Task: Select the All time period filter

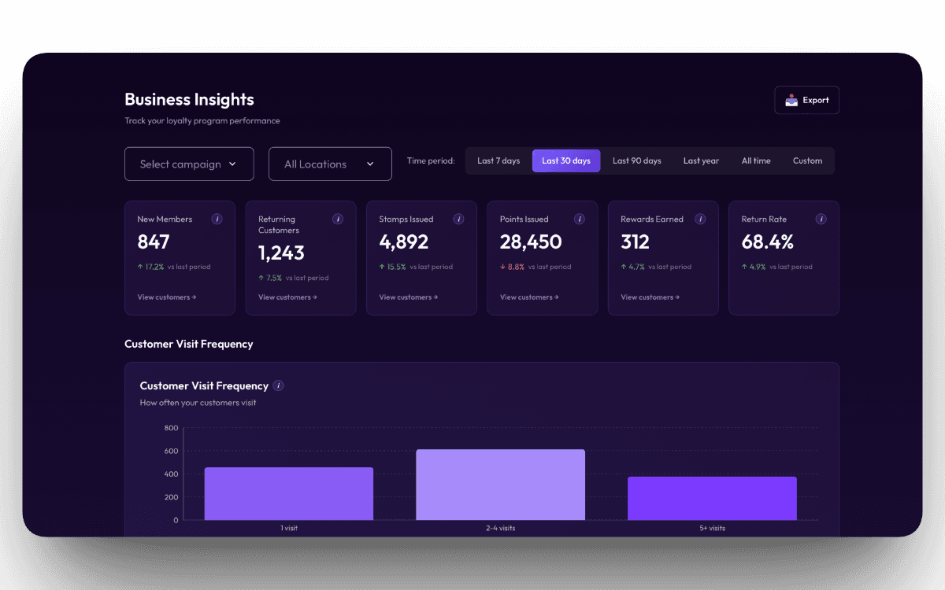Action: click(755, 160)
